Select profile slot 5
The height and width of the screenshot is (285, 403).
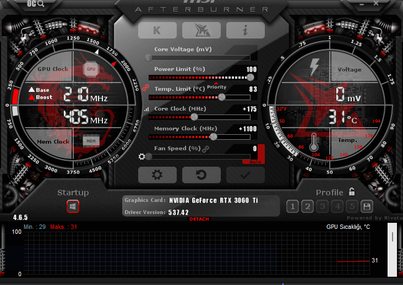click(x=352, y=206)
